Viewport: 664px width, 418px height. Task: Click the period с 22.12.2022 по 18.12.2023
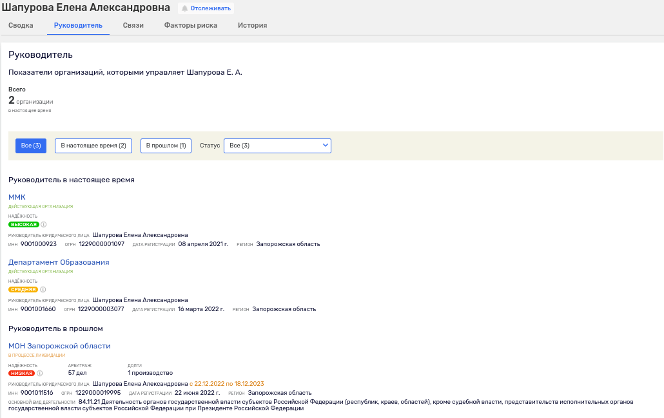click(x=226, y=384)
